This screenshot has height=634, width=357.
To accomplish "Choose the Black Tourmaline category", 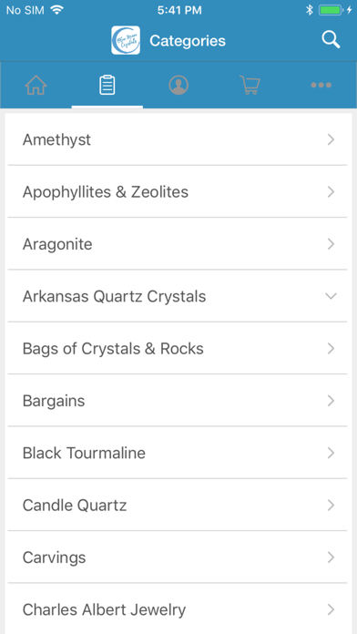I will pos(178,453).
